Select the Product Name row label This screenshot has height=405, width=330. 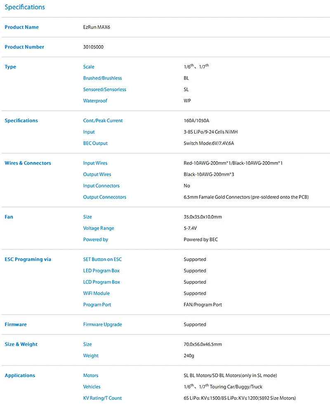21,27
